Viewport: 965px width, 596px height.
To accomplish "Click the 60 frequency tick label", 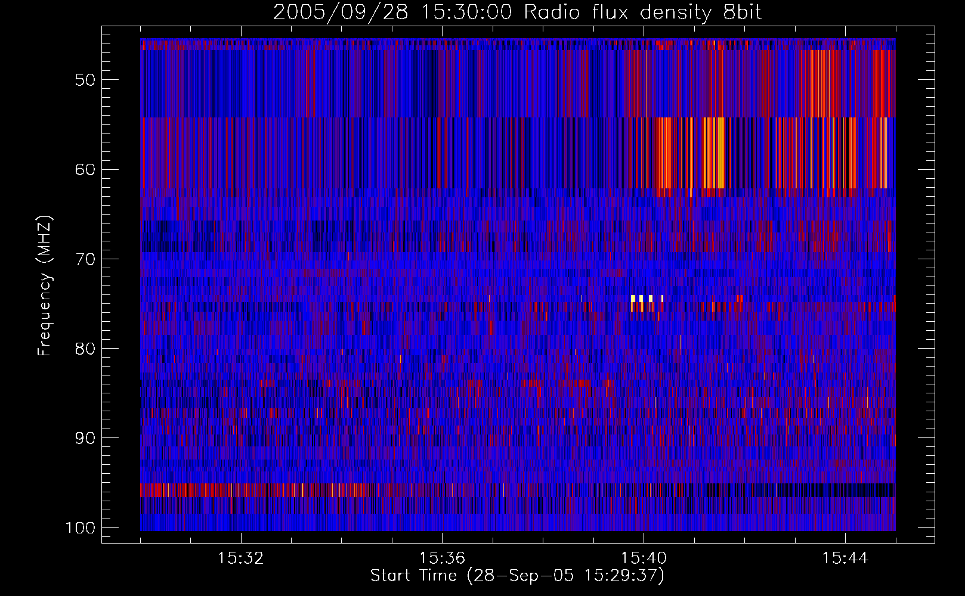I will (x=85, y=169).
